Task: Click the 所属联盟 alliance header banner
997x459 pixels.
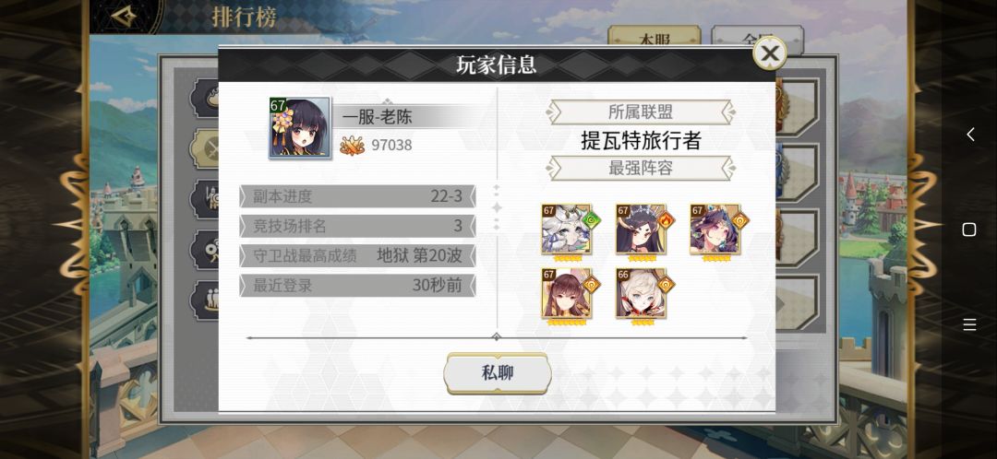Action: (641, 112)
